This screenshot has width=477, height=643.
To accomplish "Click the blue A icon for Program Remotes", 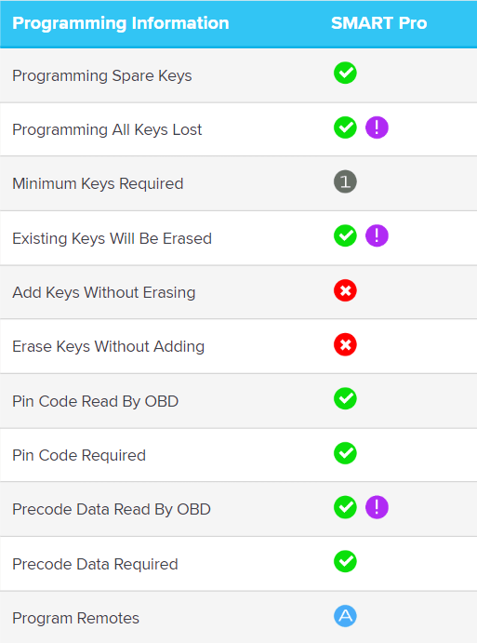I will tap(345, 616).
